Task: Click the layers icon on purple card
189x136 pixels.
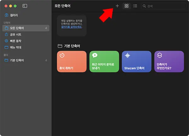Action: [160, 55]
